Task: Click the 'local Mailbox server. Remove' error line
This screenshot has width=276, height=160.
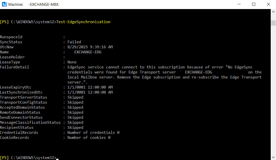Action: (165, 77)
